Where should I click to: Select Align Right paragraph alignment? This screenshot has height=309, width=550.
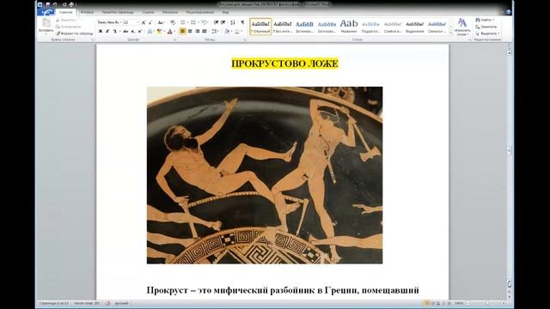click(197, 32)
